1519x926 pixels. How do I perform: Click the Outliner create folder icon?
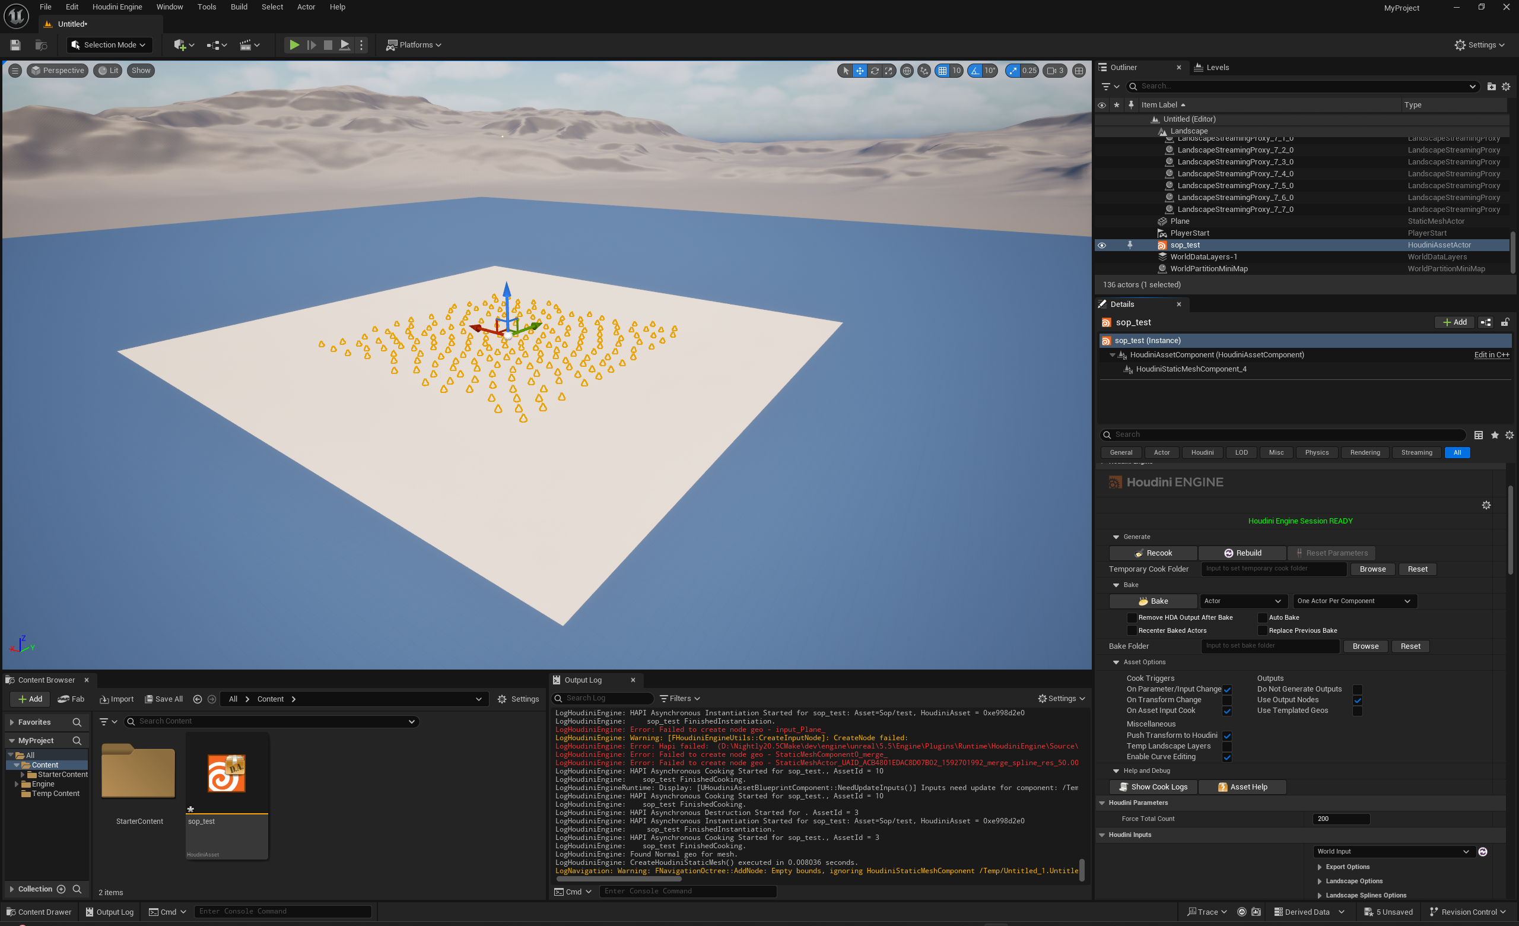click(x=1491, y=87)
